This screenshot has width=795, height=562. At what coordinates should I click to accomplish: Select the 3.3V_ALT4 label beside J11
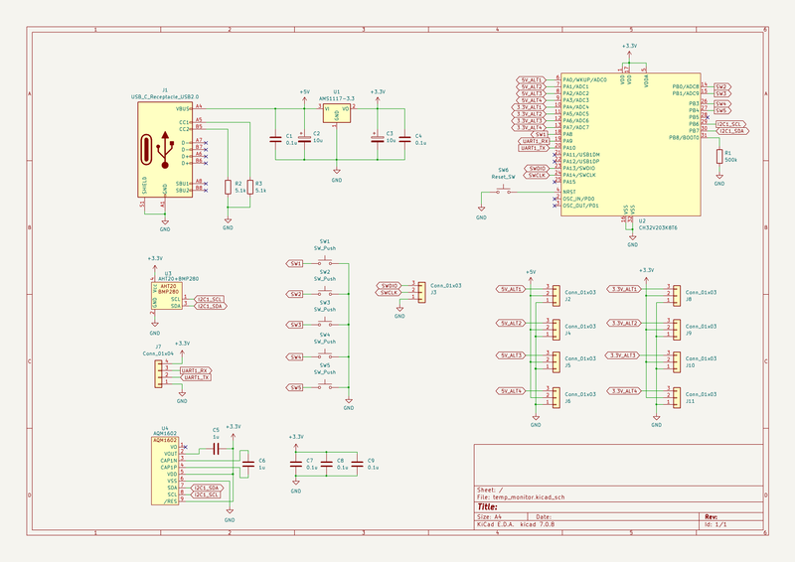click(625, 391)
